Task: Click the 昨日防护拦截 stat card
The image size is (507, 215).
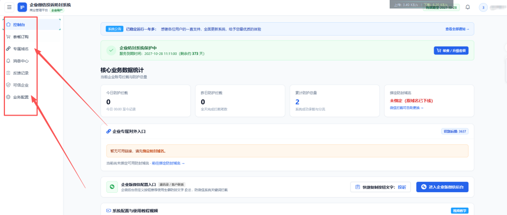Action: (x=240, y=101)
